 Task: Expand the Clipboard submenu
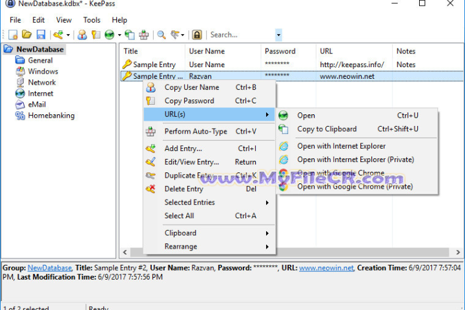click(209, 233)
